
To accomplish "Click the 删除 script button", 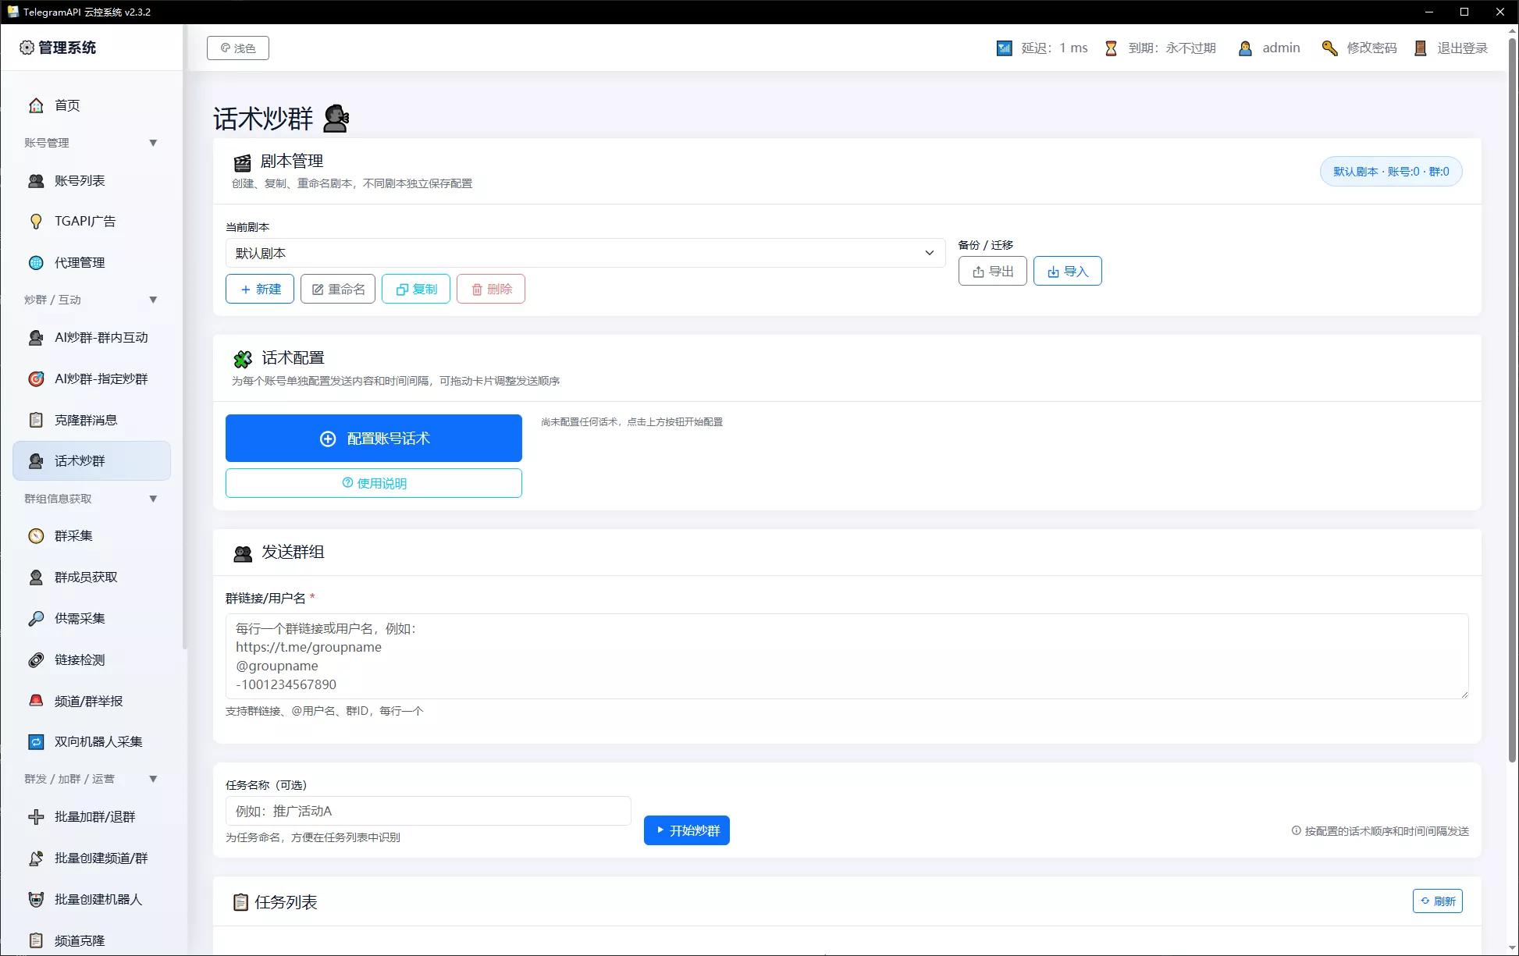I will point(491,289).
